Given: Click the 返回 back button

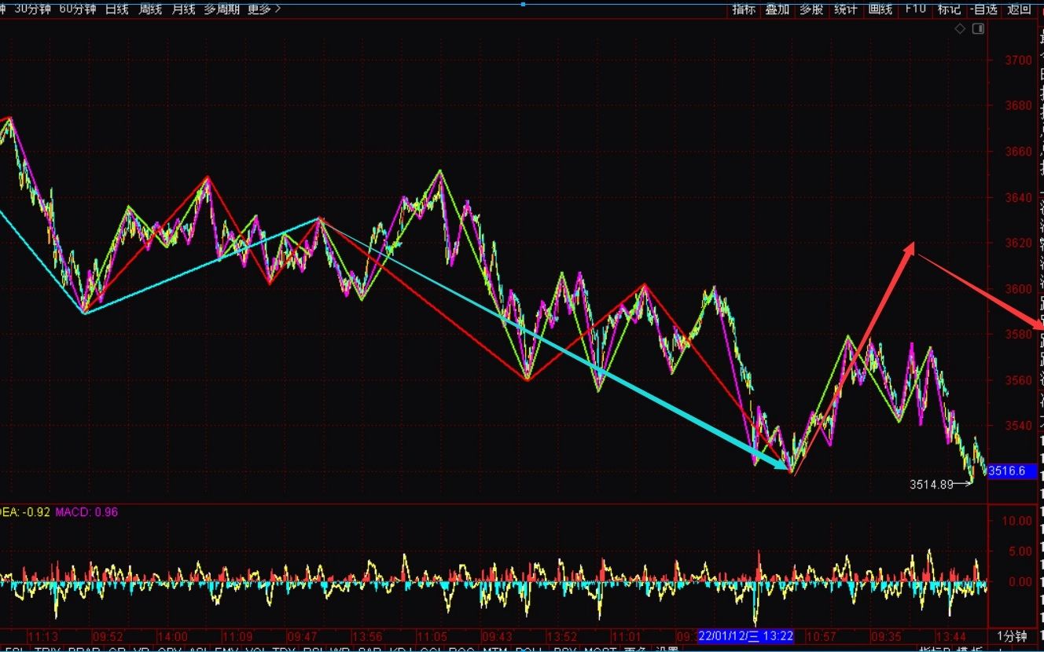Looking at the screenshot, I should pos(1019,9).
